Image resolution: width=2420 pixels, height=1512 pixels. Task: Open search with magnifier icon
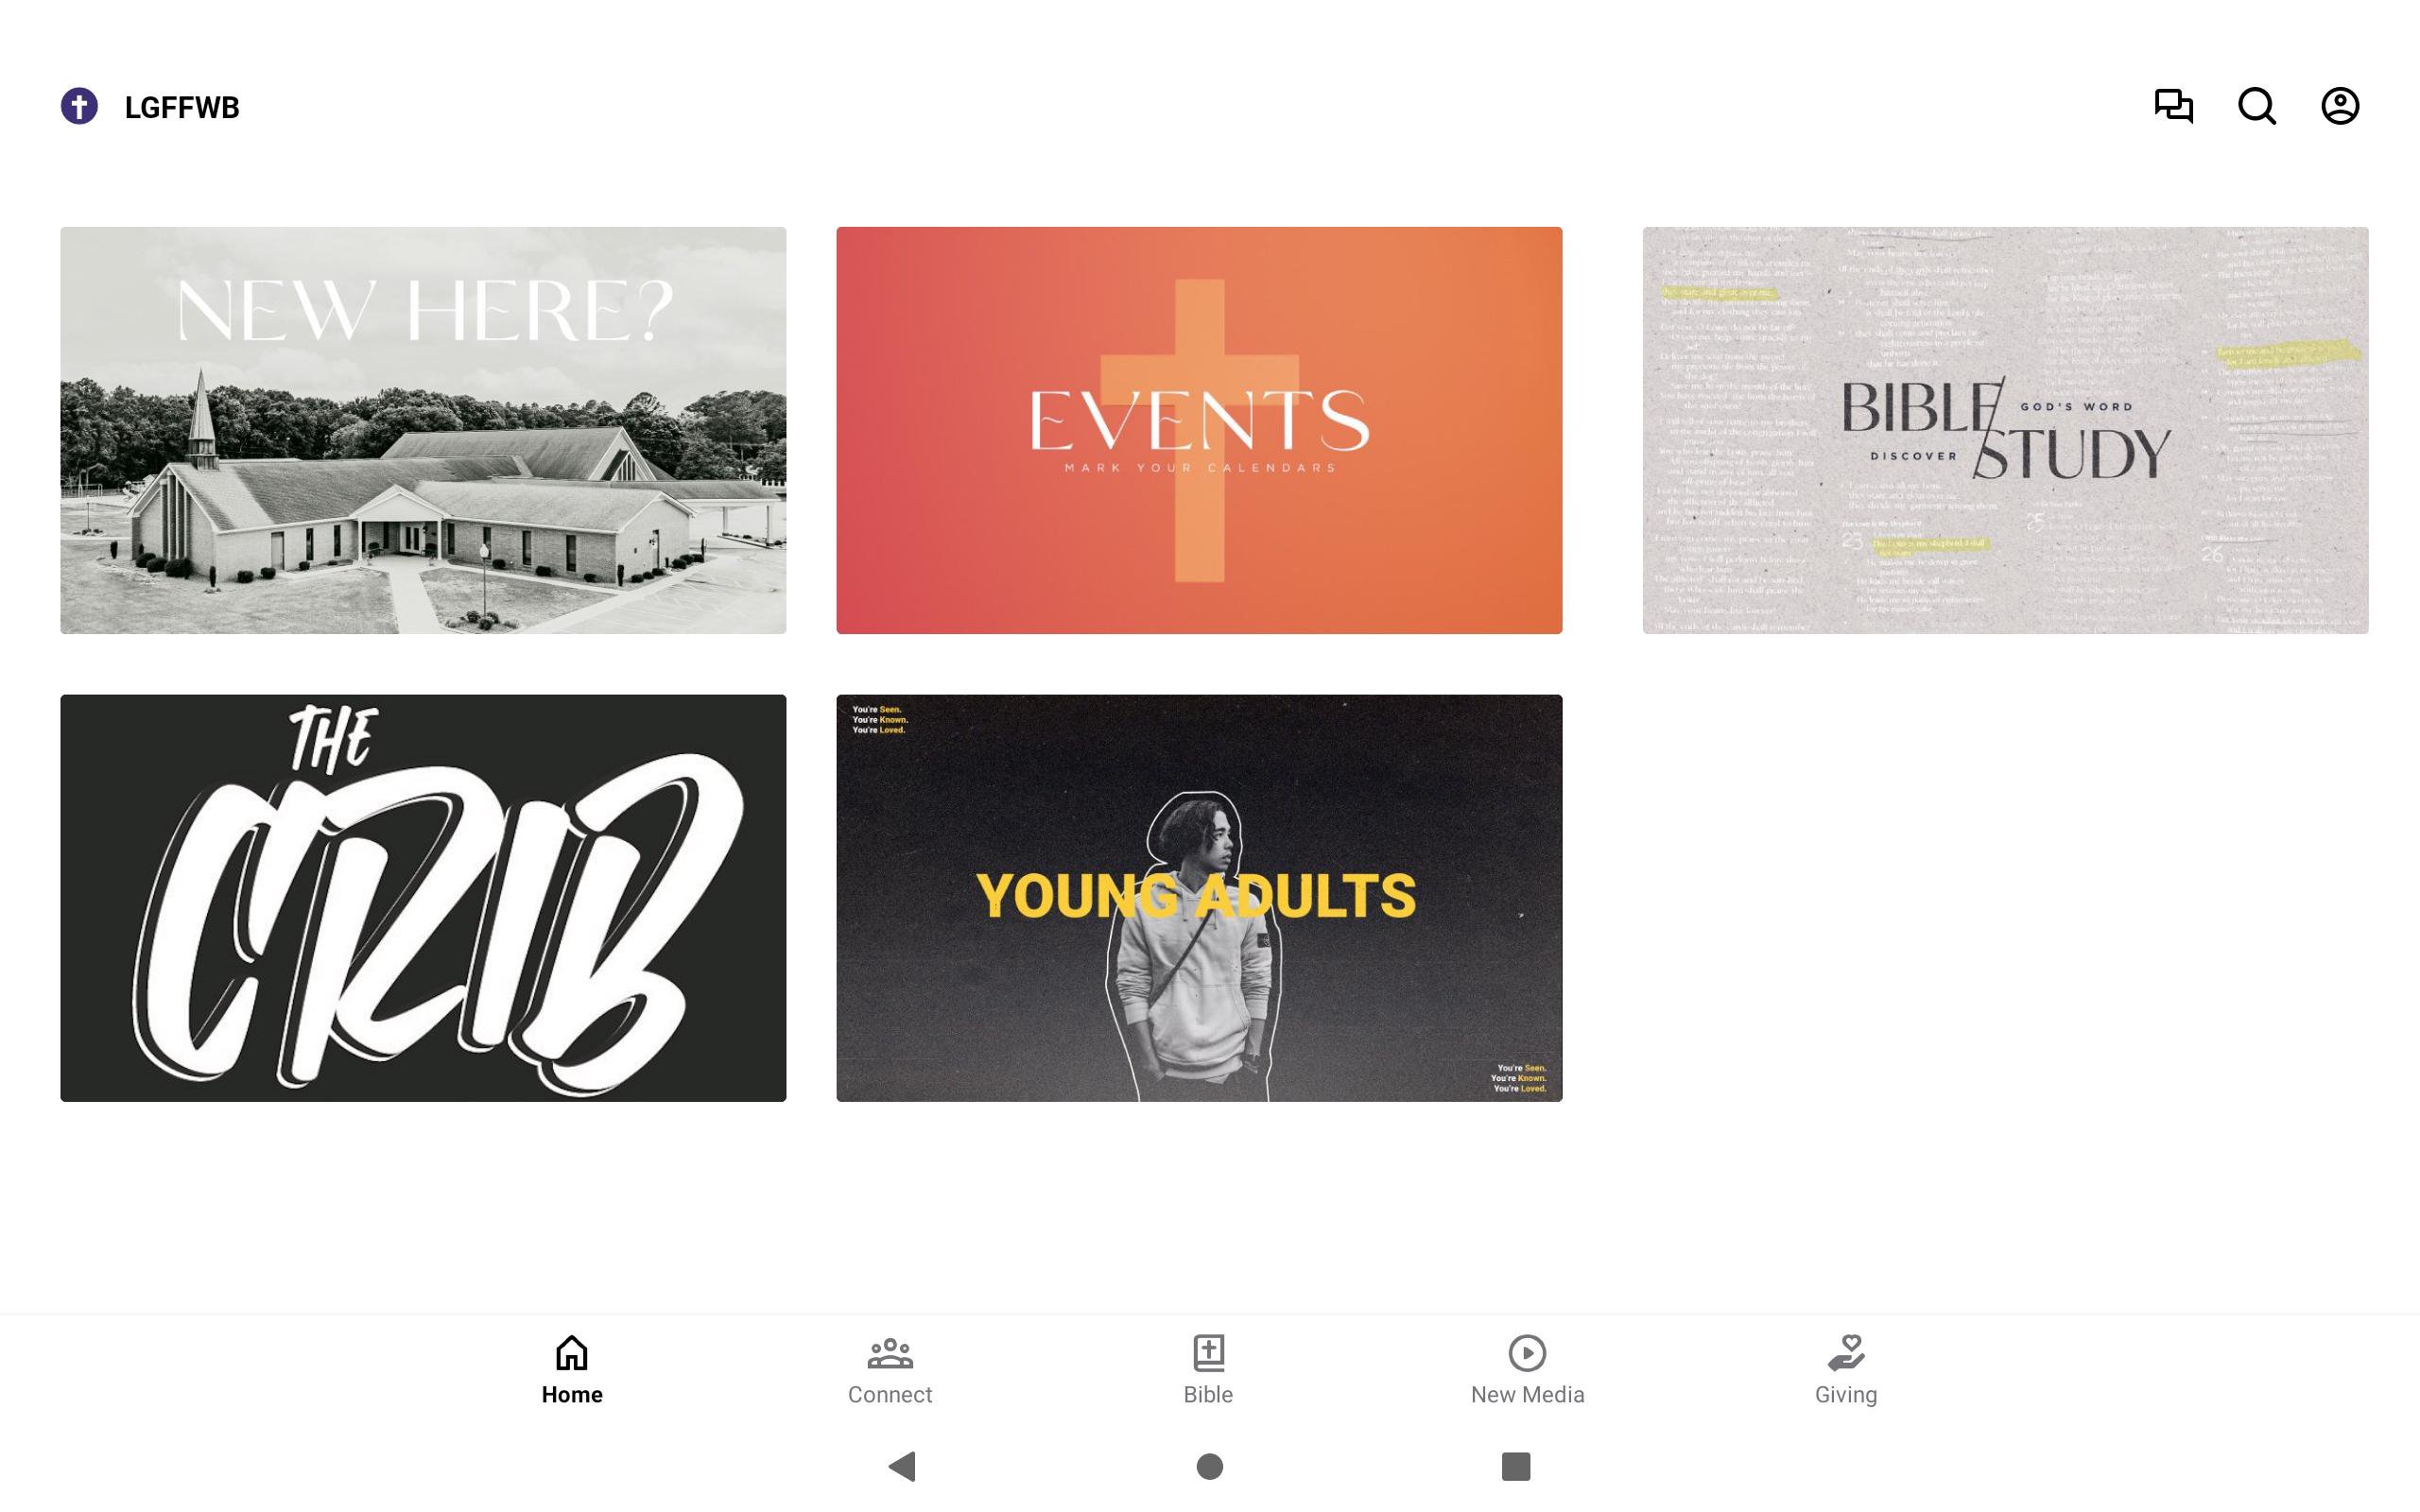(2256, 106)
